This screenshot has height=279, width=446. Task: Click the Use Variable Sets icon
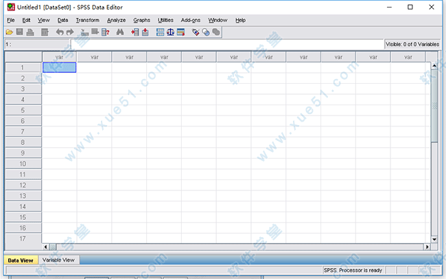[x=206, y=32]
